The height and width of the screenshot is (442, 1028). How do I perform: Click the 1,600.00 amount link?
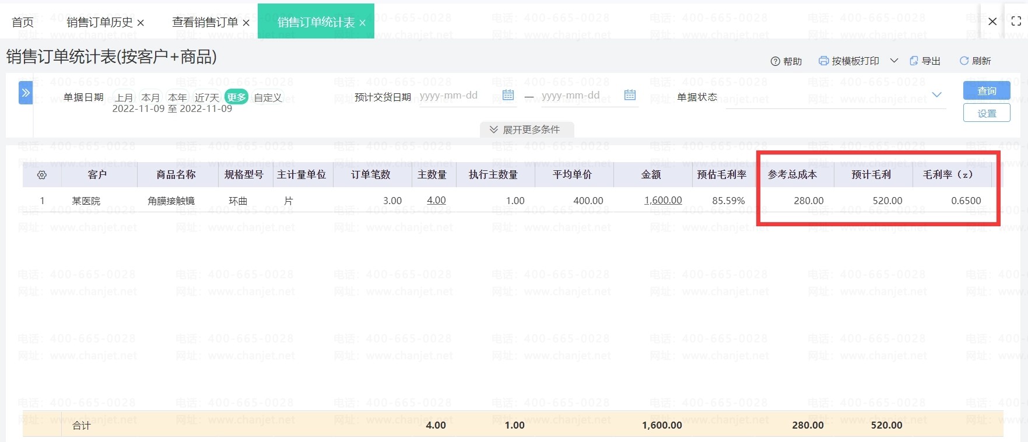click(x=663, y=201)
